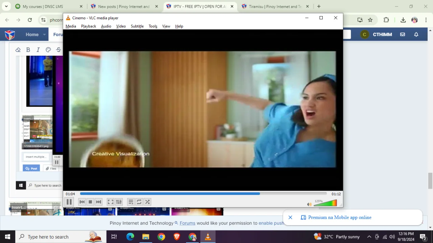Open browser extensions puzzle icon
433x243 pixels.
tap(386, 20)
